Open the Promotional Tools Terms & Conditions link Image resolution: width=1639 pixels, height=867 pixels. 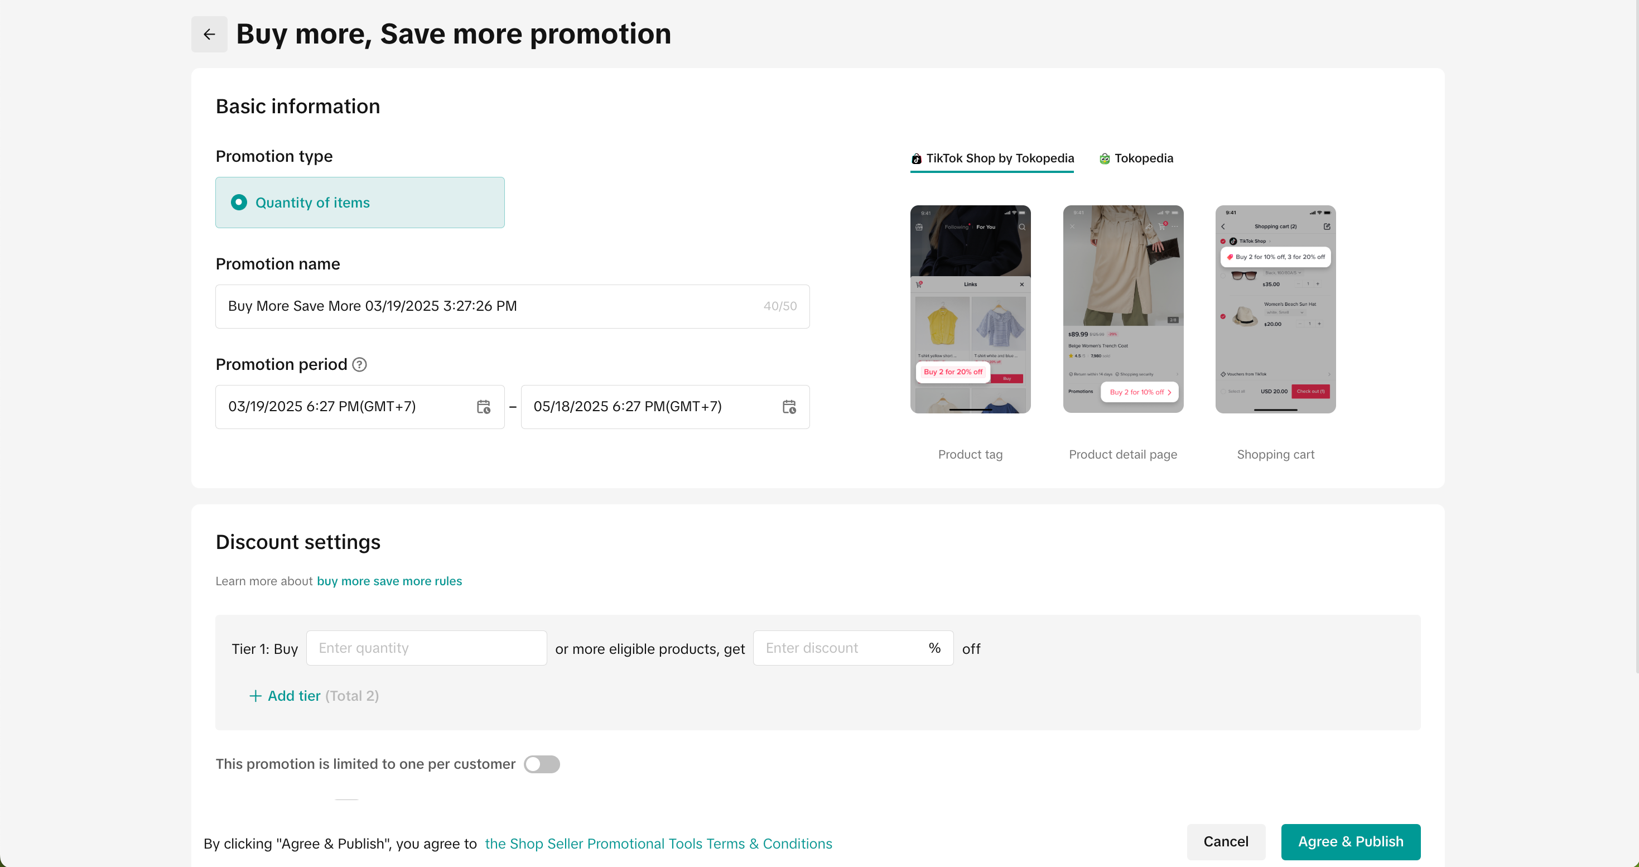[x=658, y=844]
